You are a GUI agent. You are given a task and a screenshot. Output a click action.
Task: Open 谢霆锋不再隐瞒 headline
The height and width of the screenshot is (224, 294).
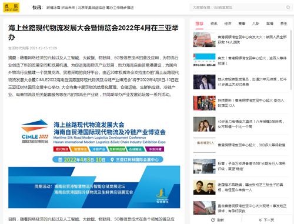[250, 188]
